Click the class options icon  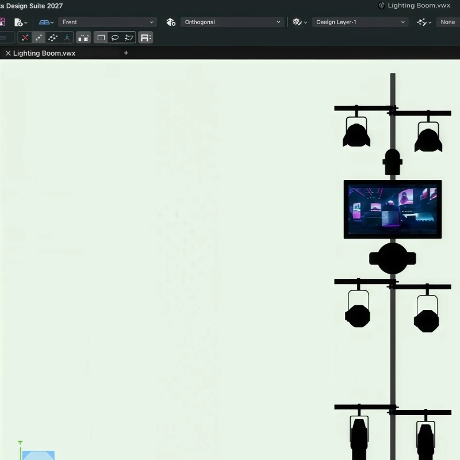(422, 22)
